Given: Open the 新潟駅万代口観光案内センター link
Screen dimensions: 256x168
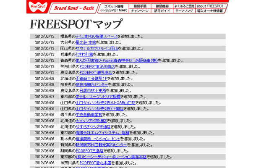Looking at the screenshot, I should click(101, 145).
